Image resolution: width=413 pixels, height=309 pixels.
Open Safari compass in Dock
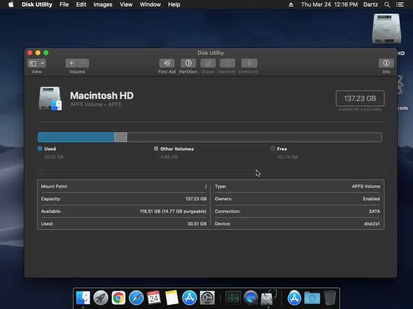[x=136, y=298]
